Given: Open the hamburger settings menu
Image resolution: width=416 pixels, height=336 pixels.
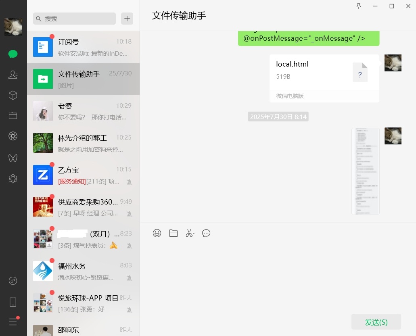Looking at the screenshot, I should [x=13, y=322].
